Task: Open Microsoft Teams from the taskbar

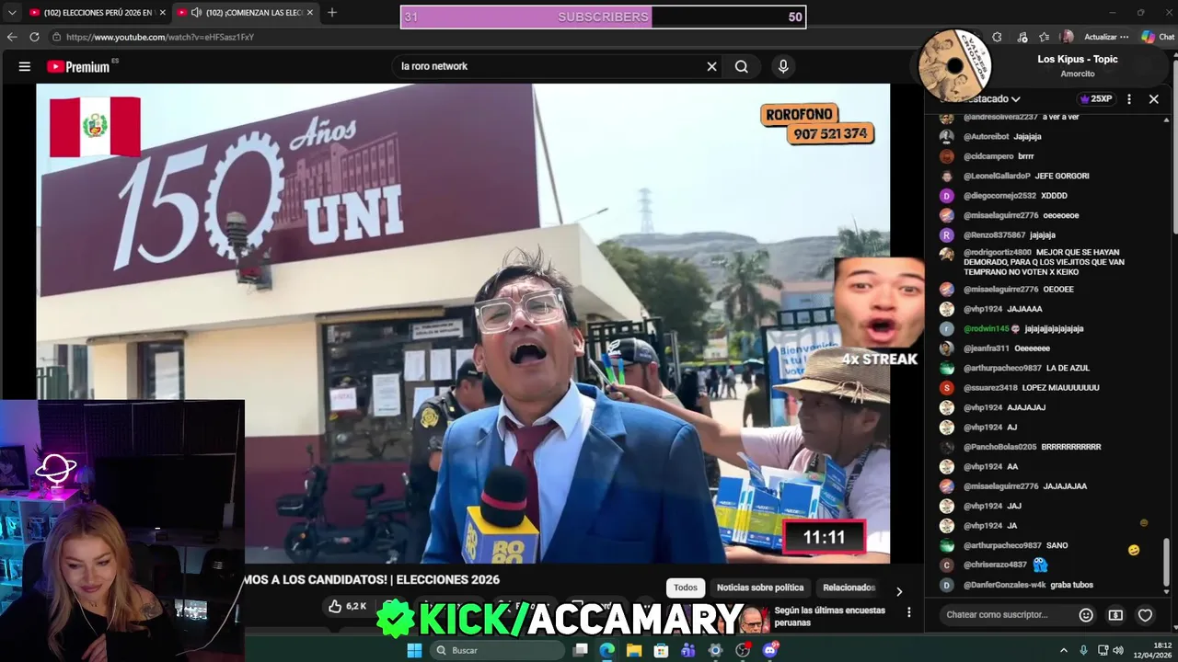Action: (688, 650)
